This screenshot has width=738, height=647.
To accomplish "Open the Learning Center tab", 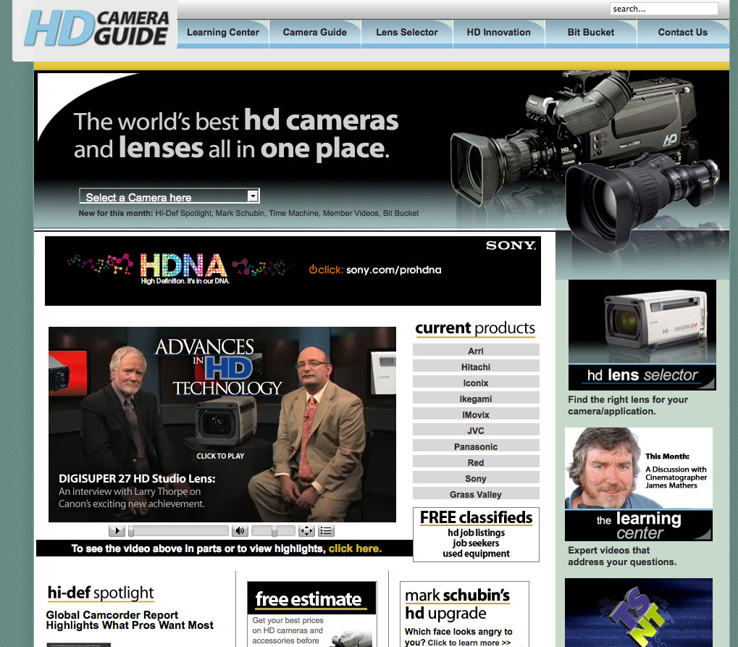I will click(223, 33).
